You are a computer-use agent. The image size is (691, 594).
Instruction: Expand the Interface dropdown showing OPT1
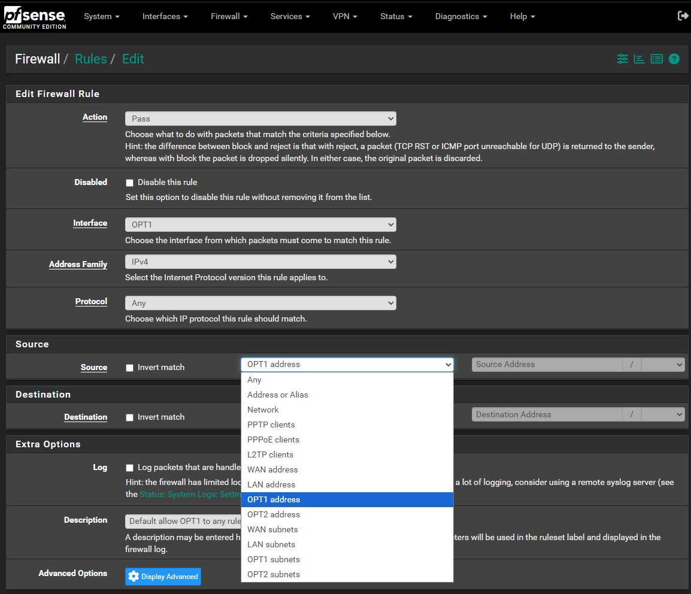(x=260, y=225)
